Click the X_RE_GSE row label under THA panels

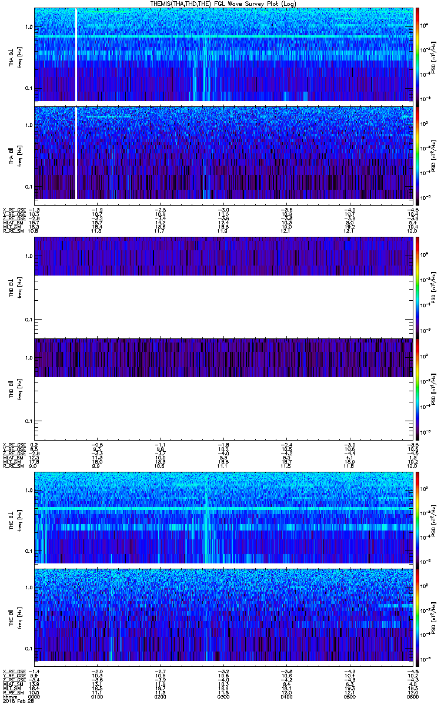[x=14, y=209]
